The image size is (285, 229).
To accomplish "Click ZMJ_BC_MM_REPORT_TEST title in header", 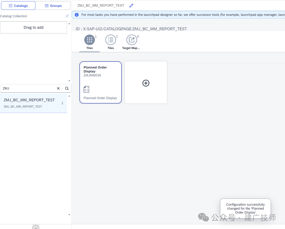I will coord(101,6).
